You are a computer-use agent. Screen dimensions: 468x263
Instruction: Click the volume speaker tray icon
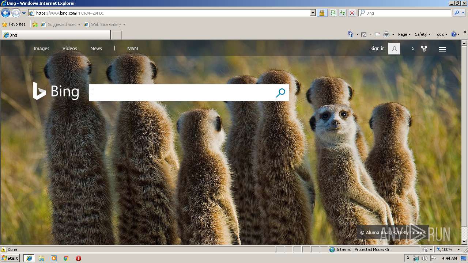click(424, 258)
